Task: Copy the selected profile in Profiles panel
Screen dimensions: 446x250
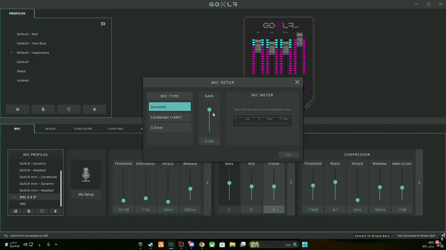Action: [69, 109]
